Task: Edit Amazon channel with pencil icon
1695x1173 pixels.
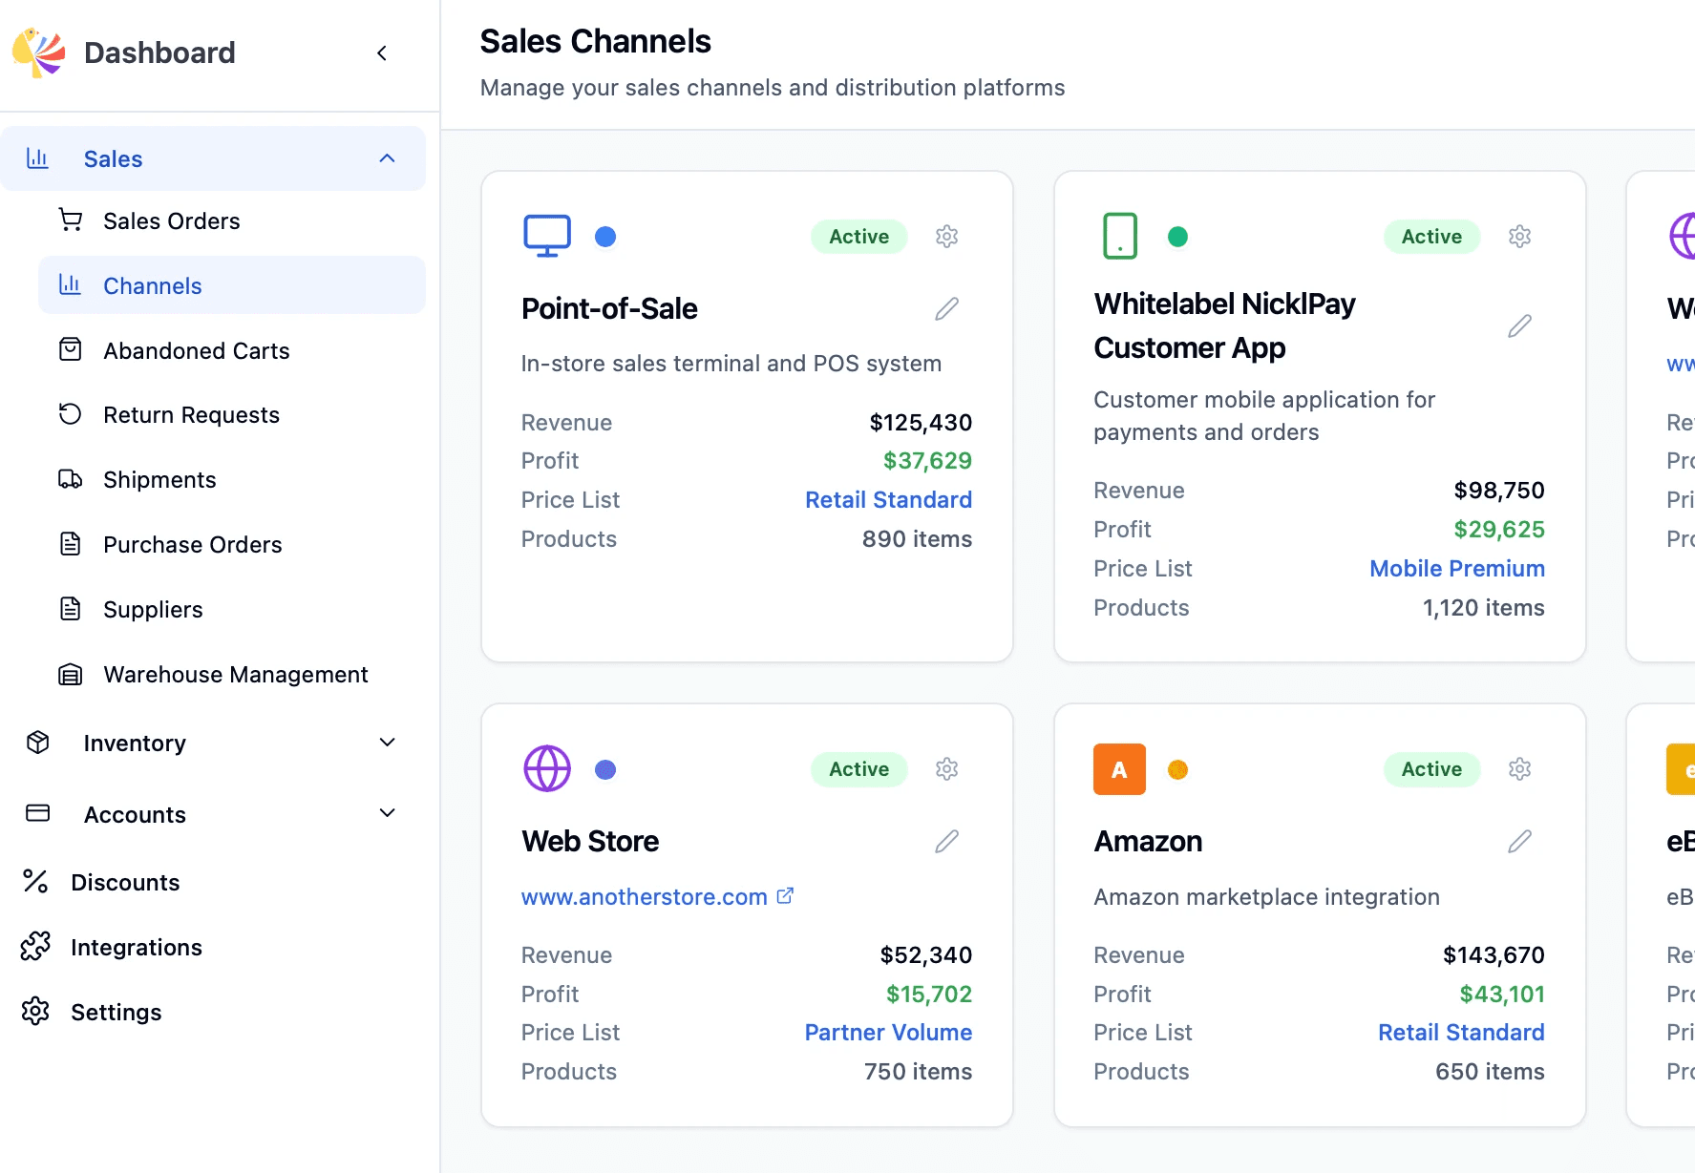Action: (x=1519, y=841)
